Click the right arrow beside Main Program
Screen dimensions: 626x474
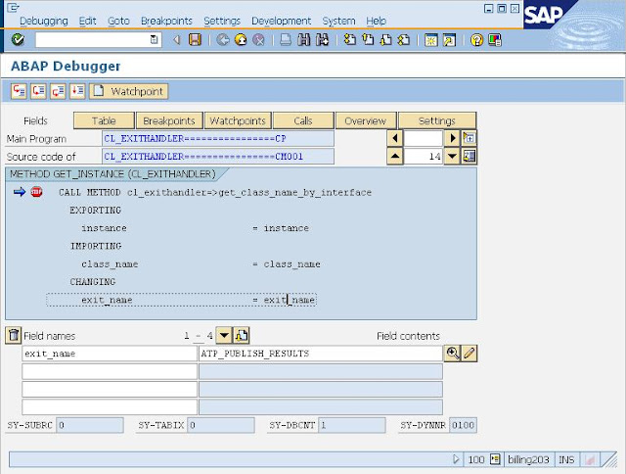click(452, 138)
